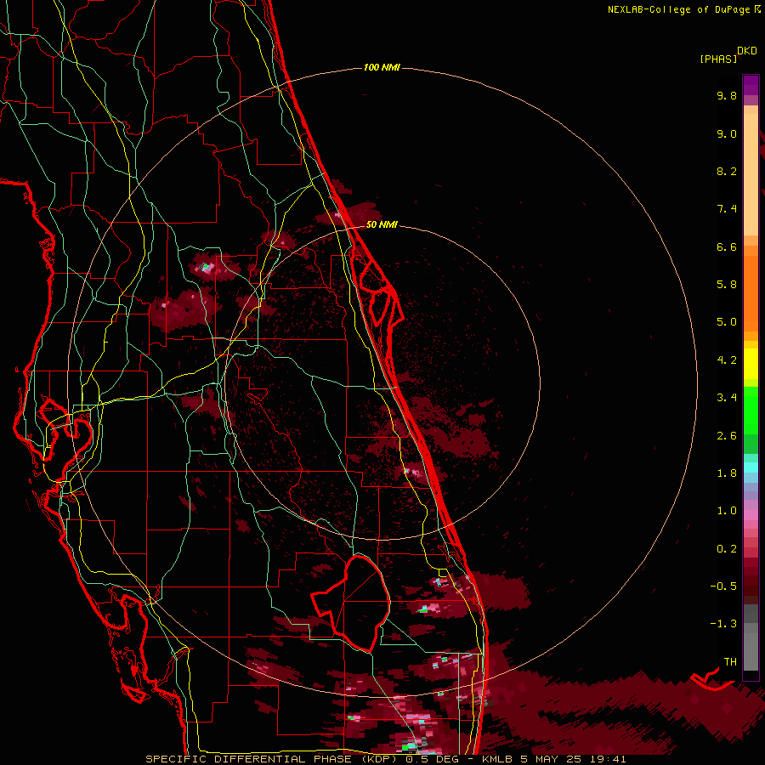The image size is (765, 765).
Task: Click the NEXLAB-College of DuPage credit text
Action: tap(678, 9)
